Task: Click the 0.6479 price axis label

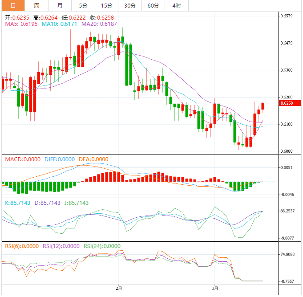Action: point(287,43)
